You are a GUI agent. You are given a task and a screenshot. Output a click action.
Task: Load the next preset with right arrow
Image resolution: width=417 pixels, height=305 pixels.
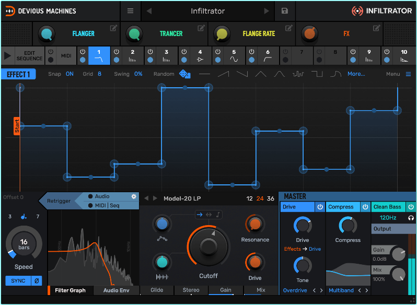click(x=266, y=11)
